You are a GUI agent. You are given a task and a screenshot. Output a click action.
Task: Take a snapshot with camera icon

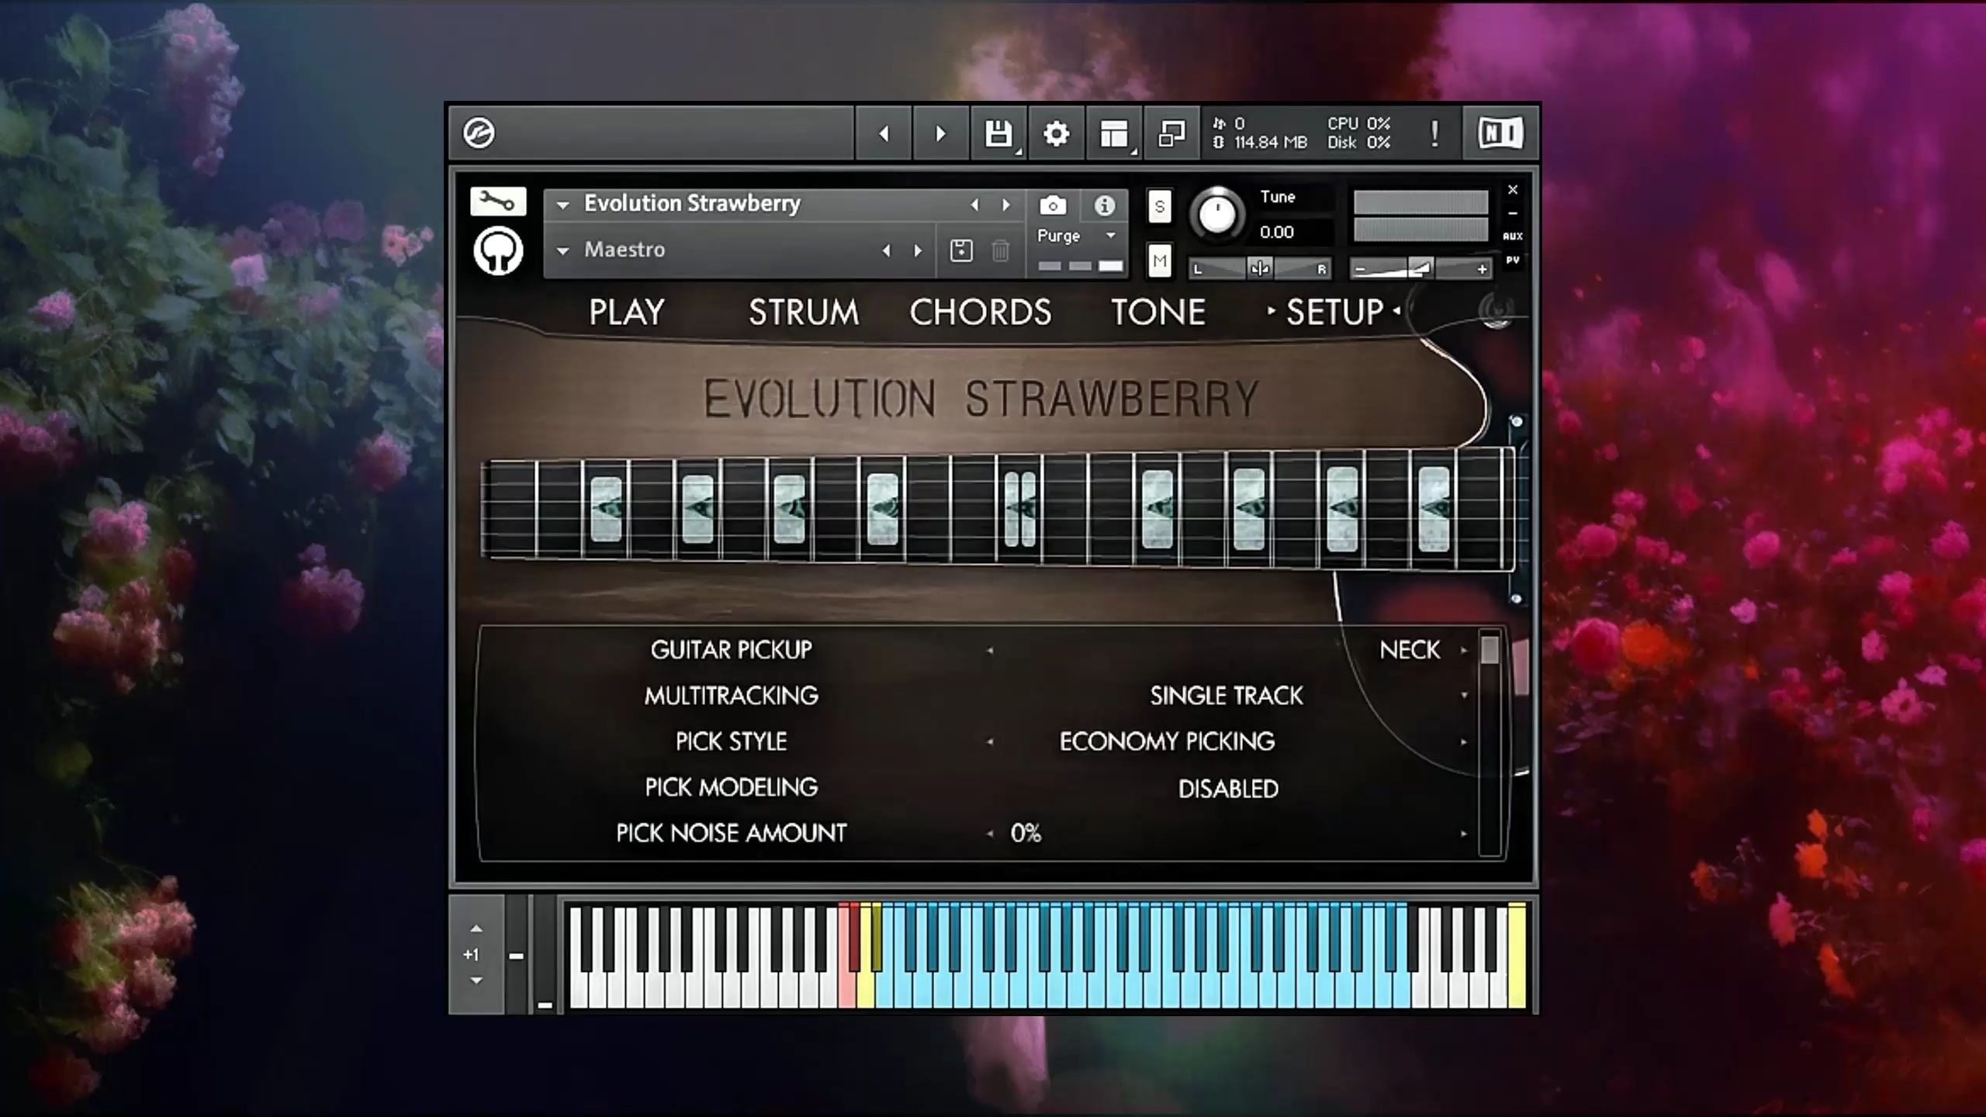point(1053,205)
